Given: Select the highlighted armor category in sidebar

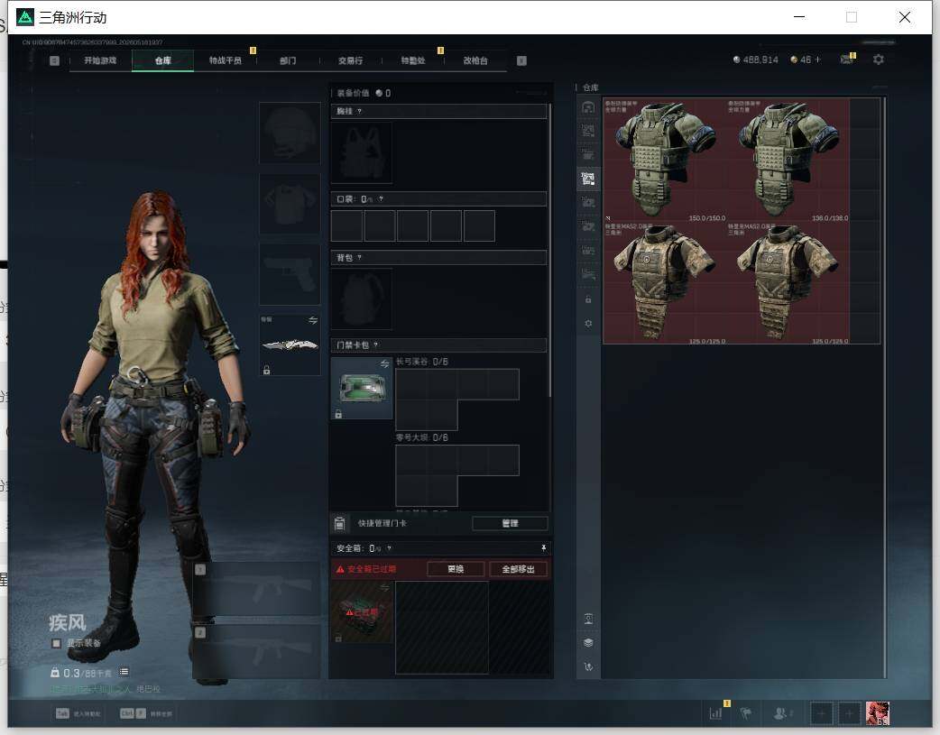Looking at the screenshot, I should point(588,179).
